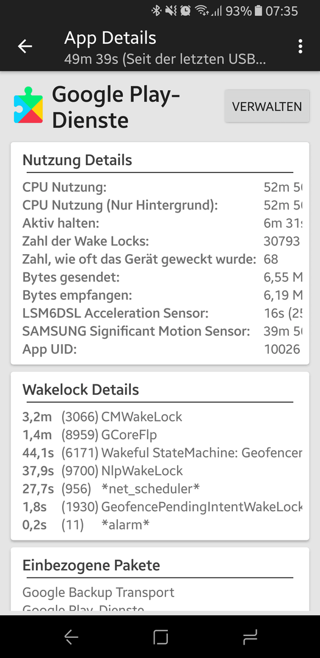
Task: Tap the back arrow in the header
Action: (25, 46)
